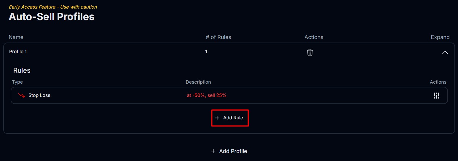Click the plus icon beside Add Rule
This screenshot has width=458, height=161.
[x=217, y=118]
